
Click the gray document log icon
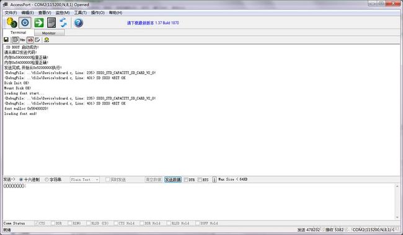(51, 22)
